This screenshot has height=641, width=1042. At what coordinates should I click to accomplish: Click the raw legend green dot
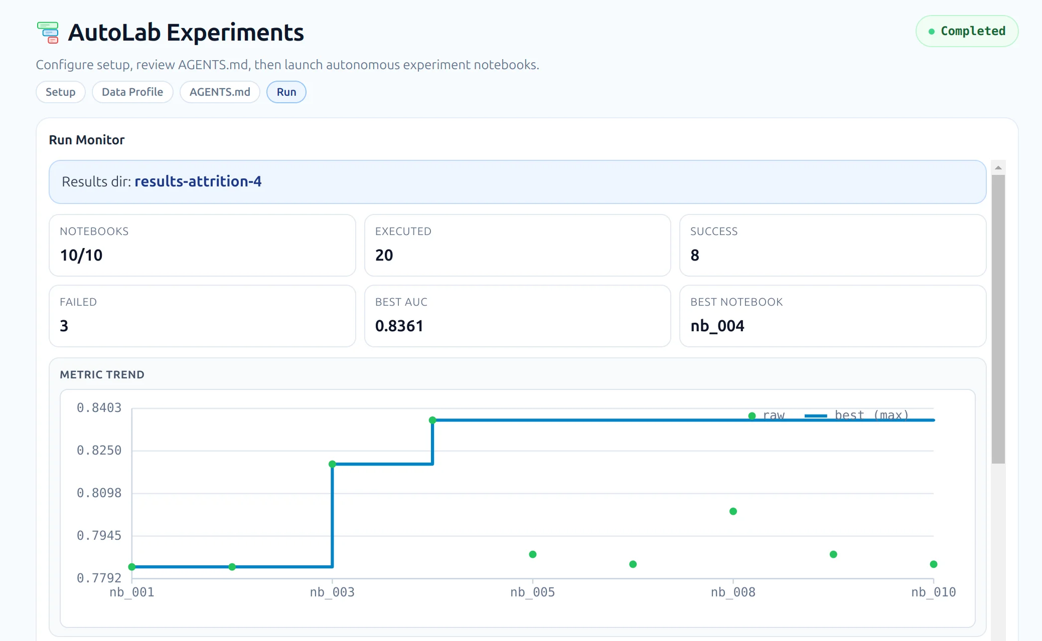tap(752, 416)
